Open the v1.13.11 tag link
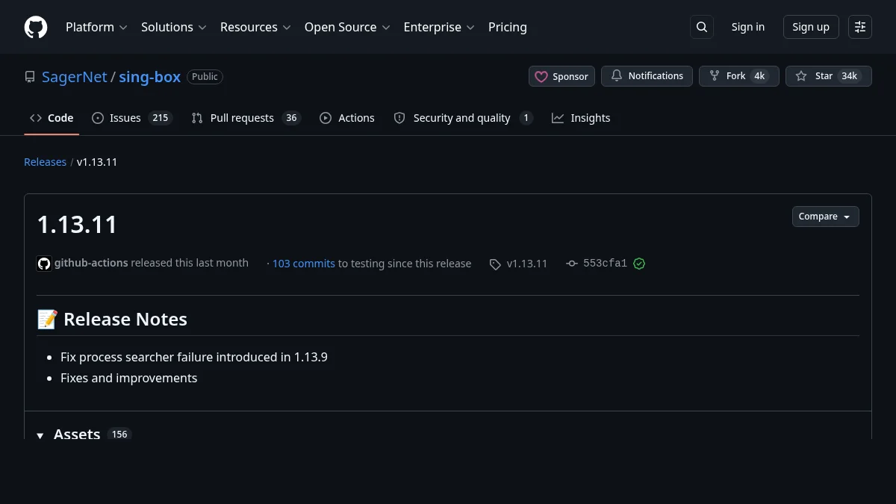The width and height of the screenshot is (896, 504). 527,264
